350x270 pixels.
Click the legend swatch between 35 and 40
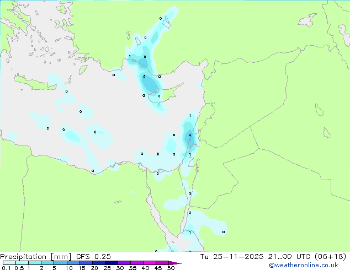pos(136,263)
